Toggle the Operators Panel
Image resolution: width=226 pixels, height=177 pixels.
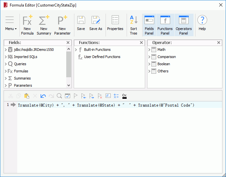point(184,25)
